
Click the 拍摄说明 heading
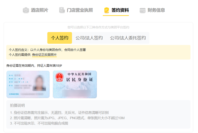pyautogui.click(x=17, y=106)
